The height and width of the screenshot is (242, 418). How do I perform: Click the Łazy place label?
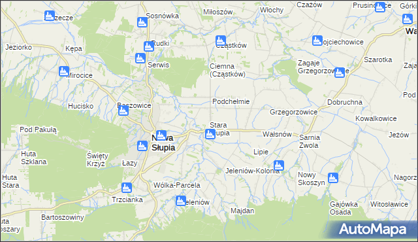click(129, 163)
